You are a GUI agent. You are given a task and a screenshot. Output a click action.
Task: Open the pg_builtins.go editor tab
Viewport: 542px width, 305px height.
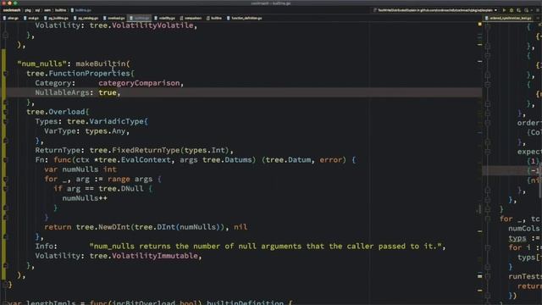click(56, 18)
